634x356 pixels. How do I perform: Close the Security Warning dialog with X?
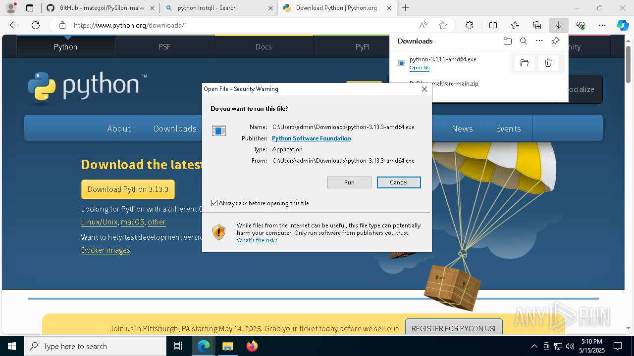pos(424,89)
